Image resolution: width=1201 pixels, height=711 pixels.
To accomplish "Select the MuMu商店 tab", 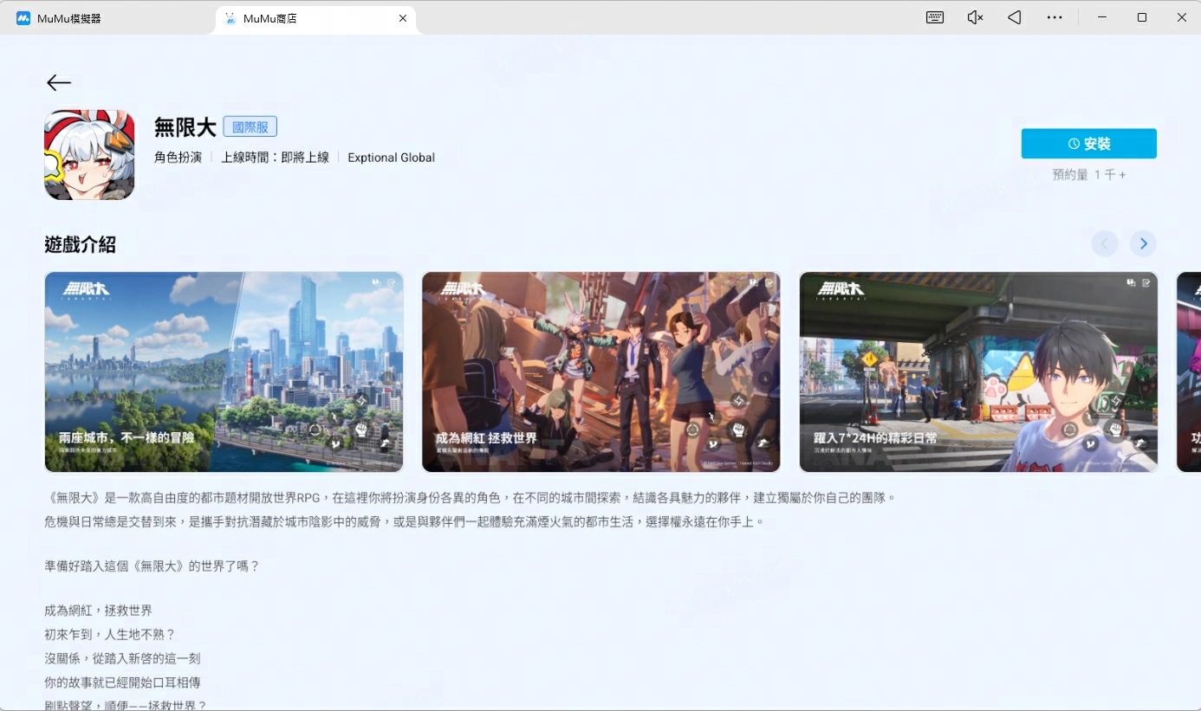I will [x=315, y=18].
